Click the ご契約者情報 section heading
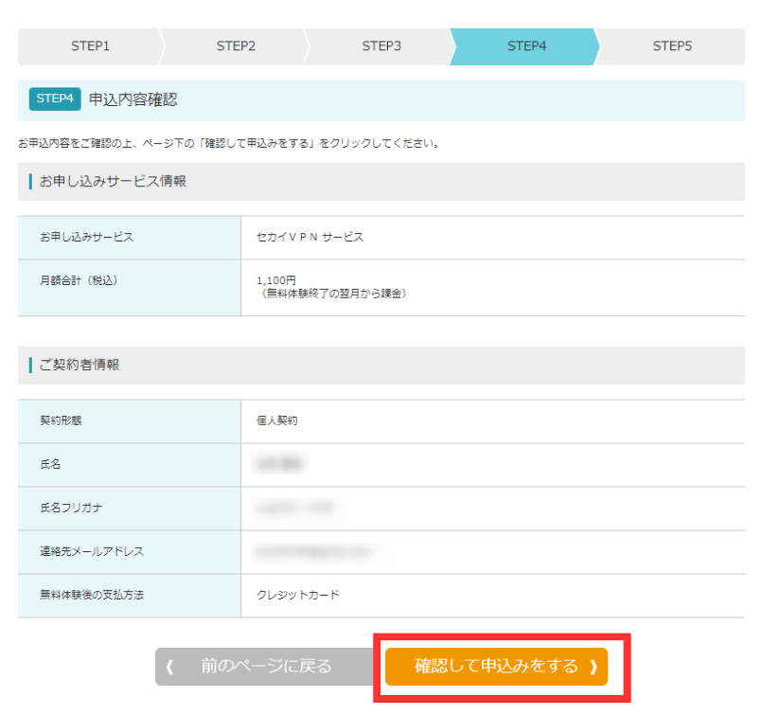This screenshot has width=761, height=715. tap(80, 365)
